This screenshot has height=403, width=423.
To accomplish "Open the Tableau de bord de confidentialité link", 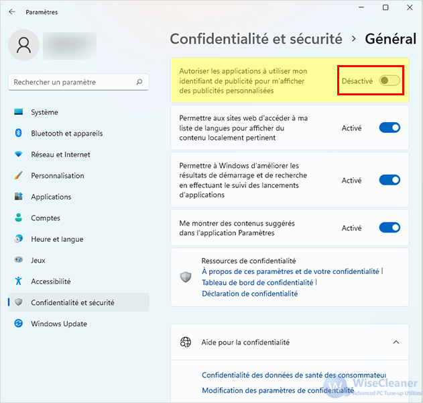I will coord(257,283).
